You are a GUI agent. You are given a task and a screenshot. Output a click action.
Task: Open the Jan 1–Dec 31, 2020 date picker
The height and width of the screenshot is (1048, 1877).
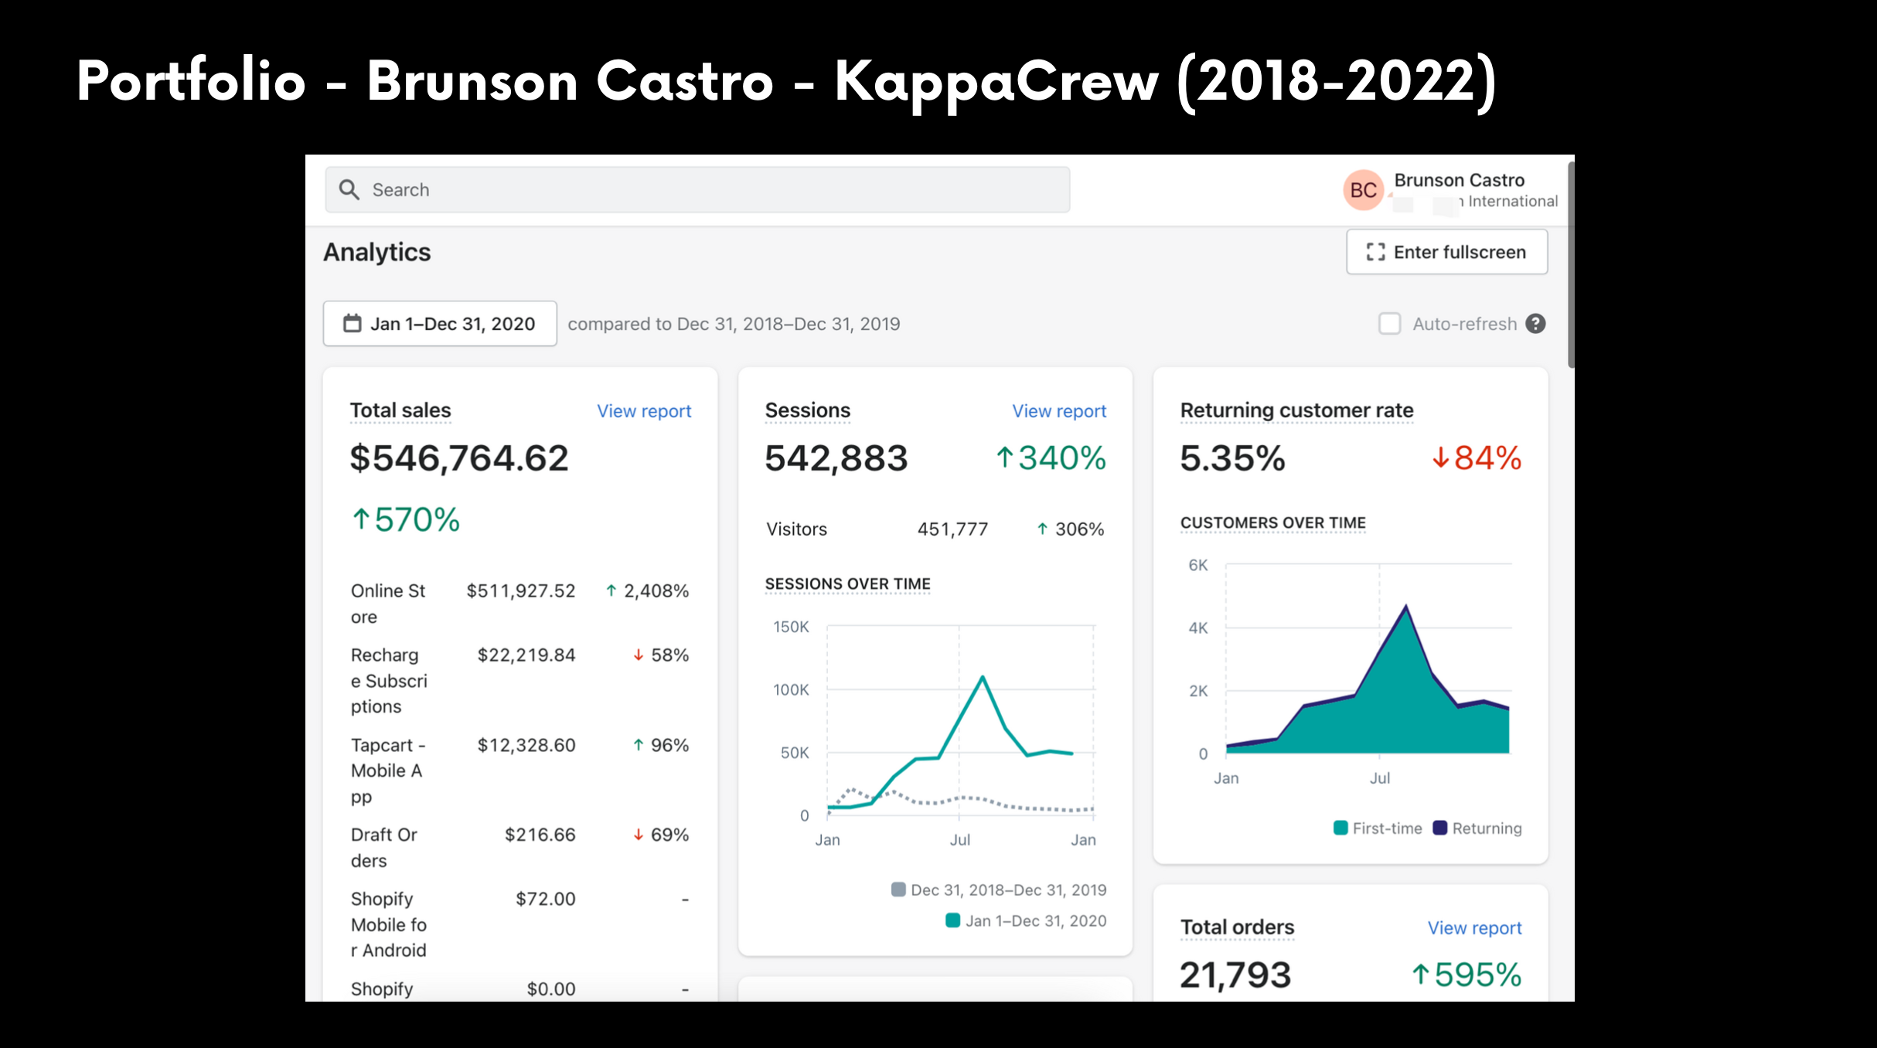click(440, 324)
